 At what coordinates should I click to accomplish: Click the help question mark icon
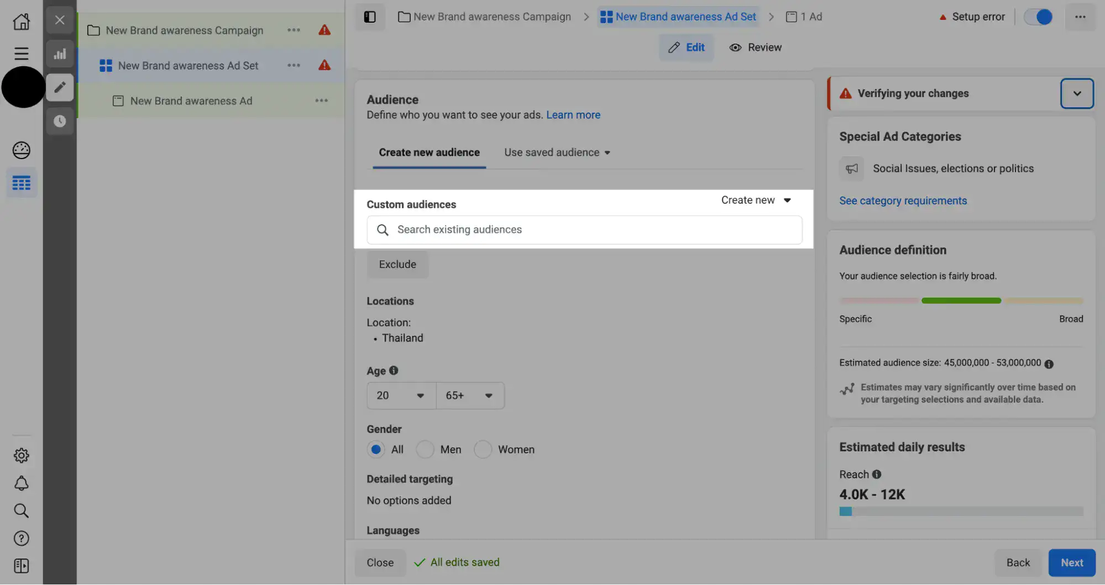click(x=21, y=538)
